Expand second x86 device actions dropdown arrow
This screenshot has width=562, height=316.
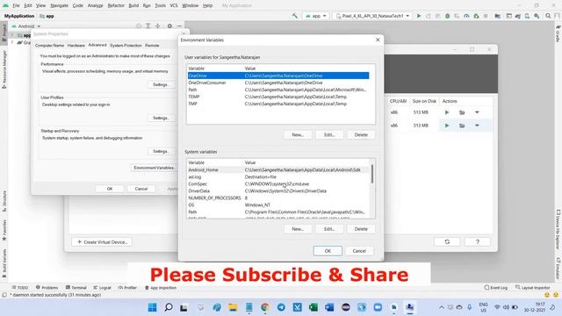(x=477, y=126)
